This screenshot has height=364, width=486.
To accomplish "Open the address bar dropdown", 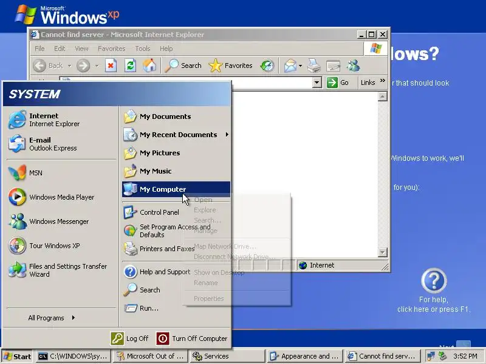I will (x=317, y=83).
